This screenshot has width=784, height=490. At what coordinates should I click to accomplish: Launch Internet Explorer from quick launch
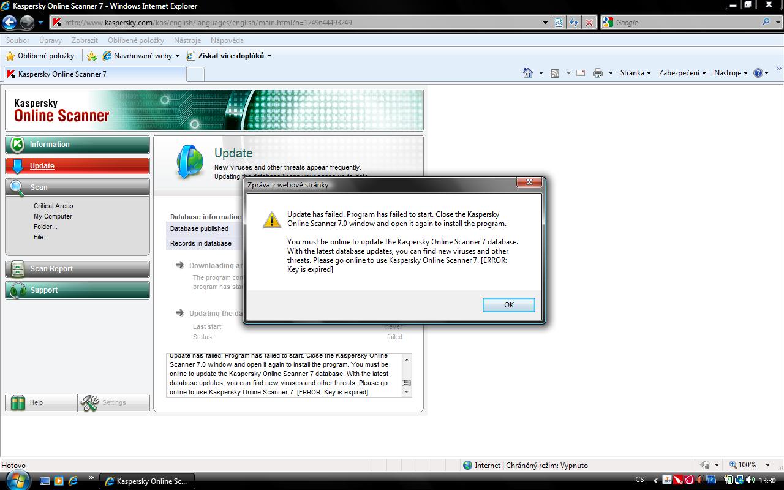click(73, 481)
